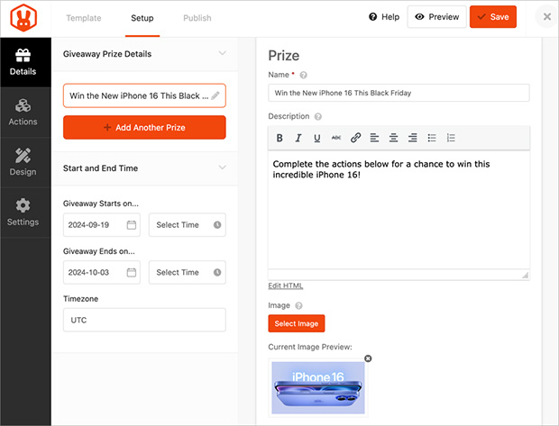
Task: Click the end date field 2024-10-03
Action: (x=102, y=273)
